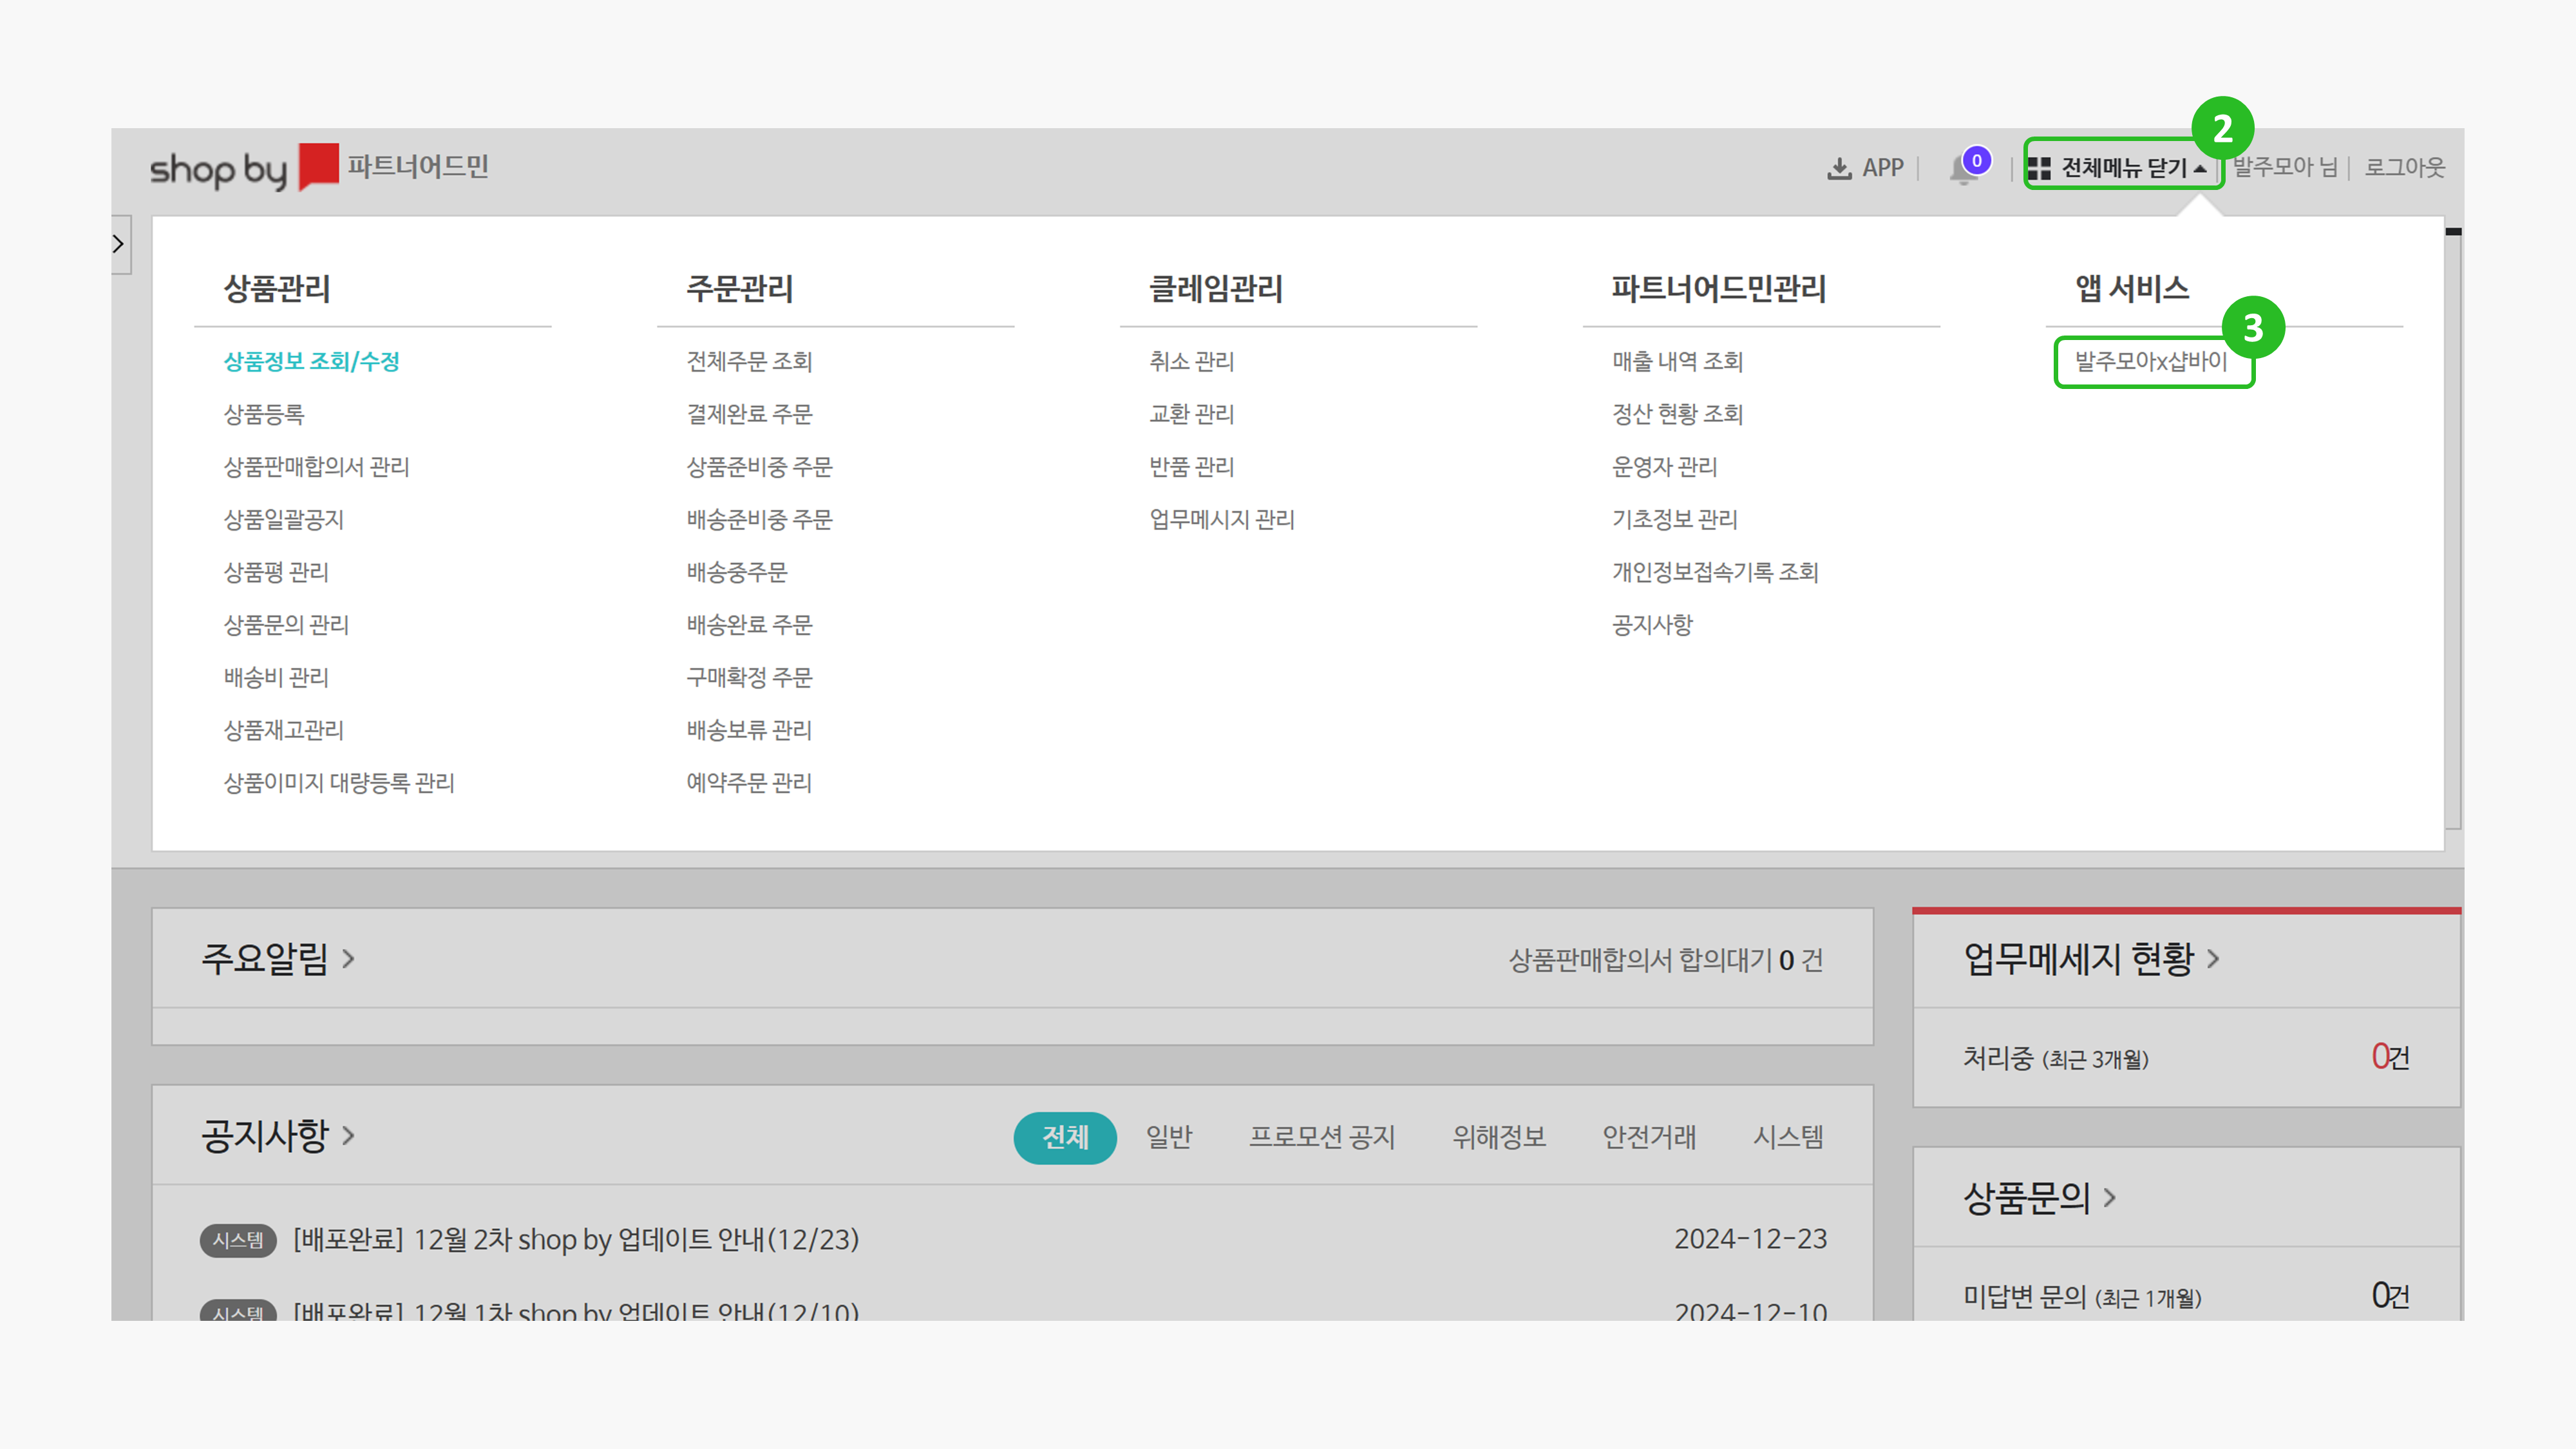Go to 전체주문 조회 menu
The height and width of the screenshot is (1449, 2576).
click(x=749, y=361)
